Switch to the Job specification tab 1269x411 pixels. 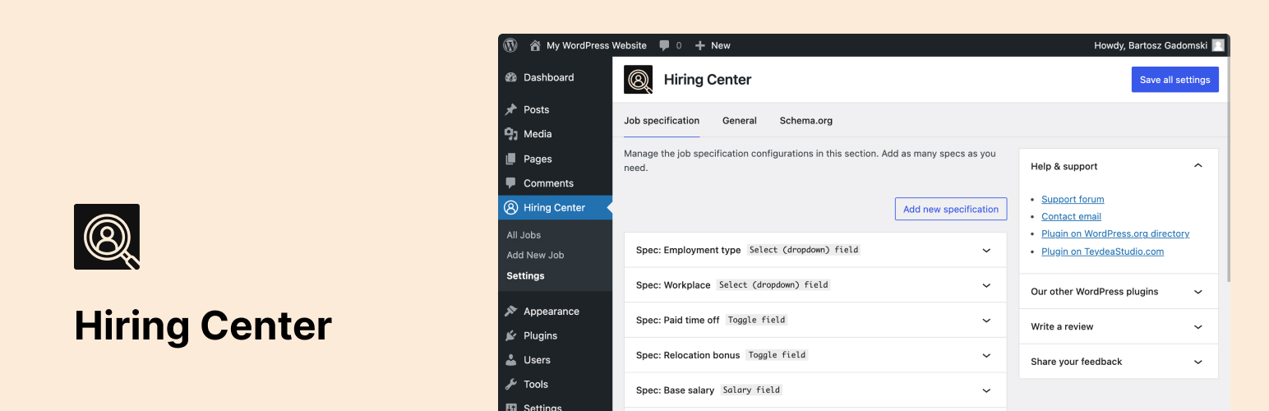coord(662,120)
